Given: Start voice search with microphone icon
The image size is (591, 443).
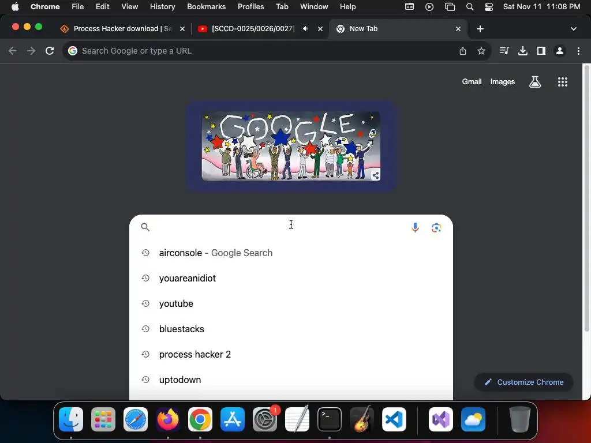Looking at the screenshot, I should pos(415,227).
